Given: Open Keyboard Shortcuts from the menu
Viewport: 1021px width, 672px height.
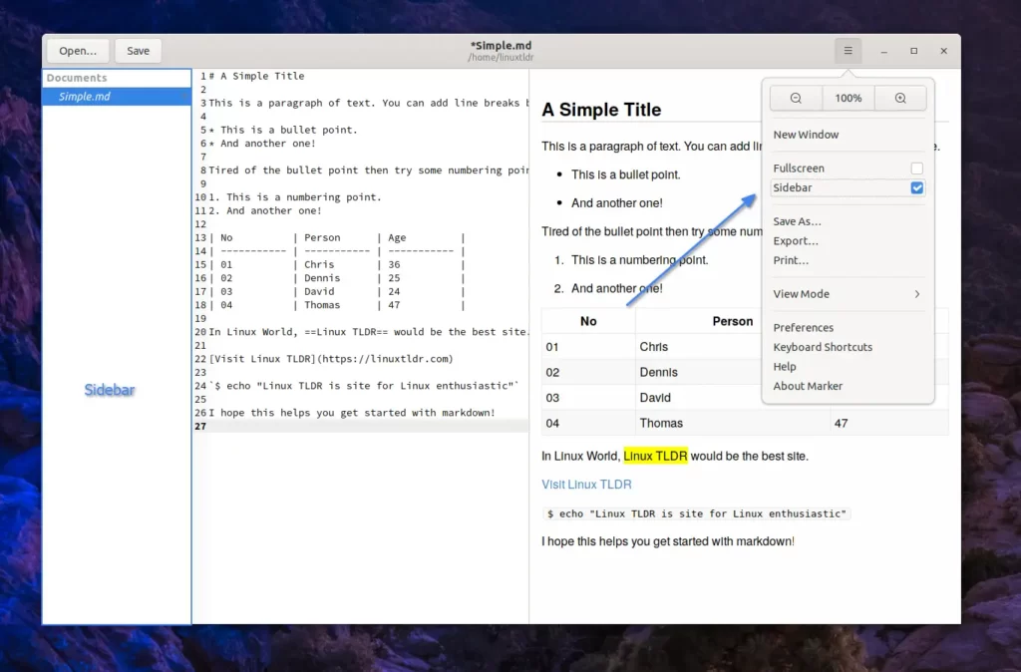Looking at the screenshot, I should tap(848, 347).
